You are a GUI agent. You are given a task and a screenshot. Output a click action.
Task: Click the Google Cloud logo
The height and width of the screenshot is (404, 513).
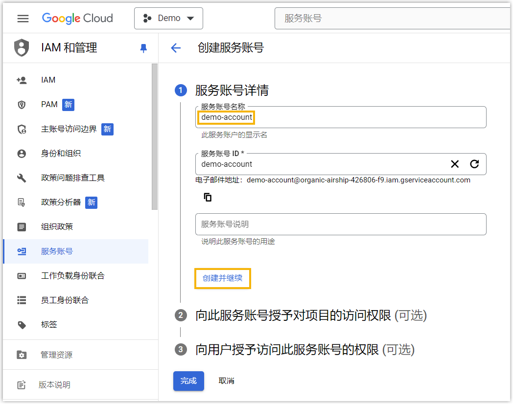coord(77,19)
